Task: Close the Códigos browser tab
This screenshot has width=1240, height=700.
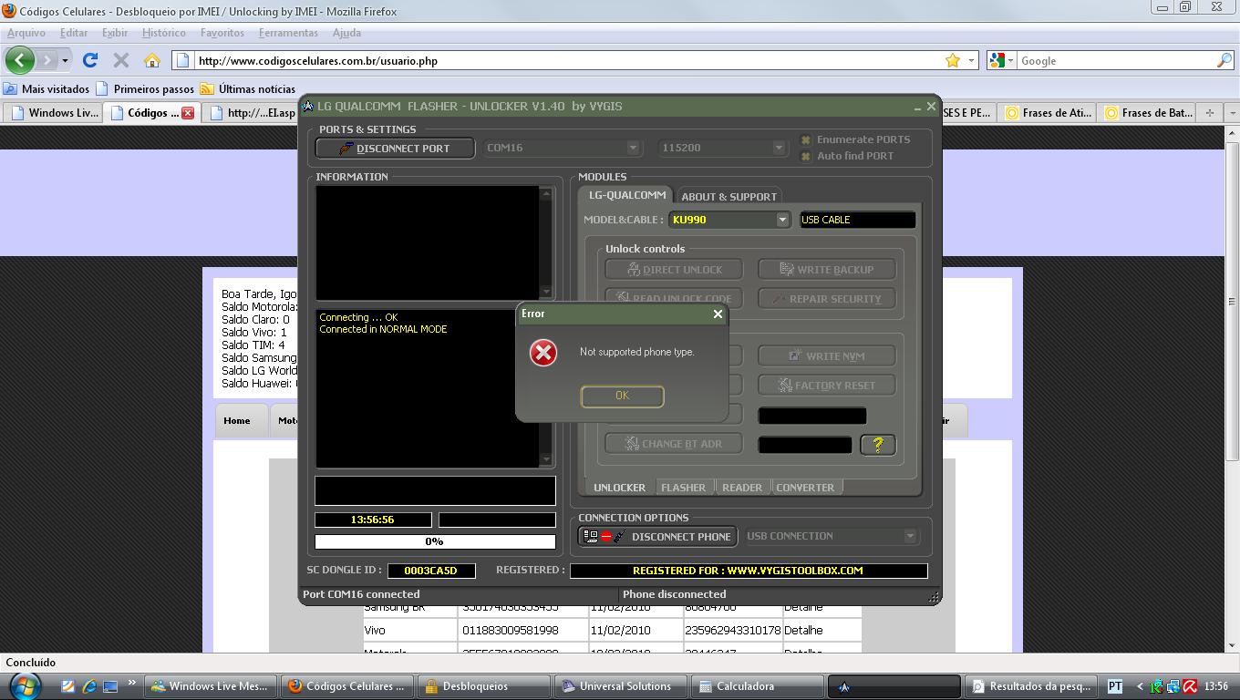Action: coord(188,113)
